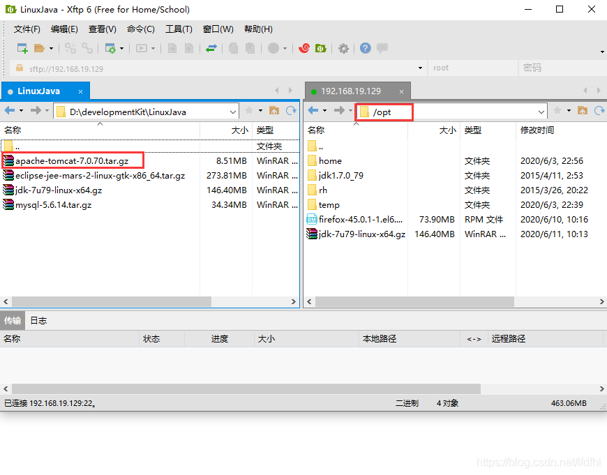The image size is (607, 475).
Task: Sort local files by 名称 column
Action: [x=13, y=130]
